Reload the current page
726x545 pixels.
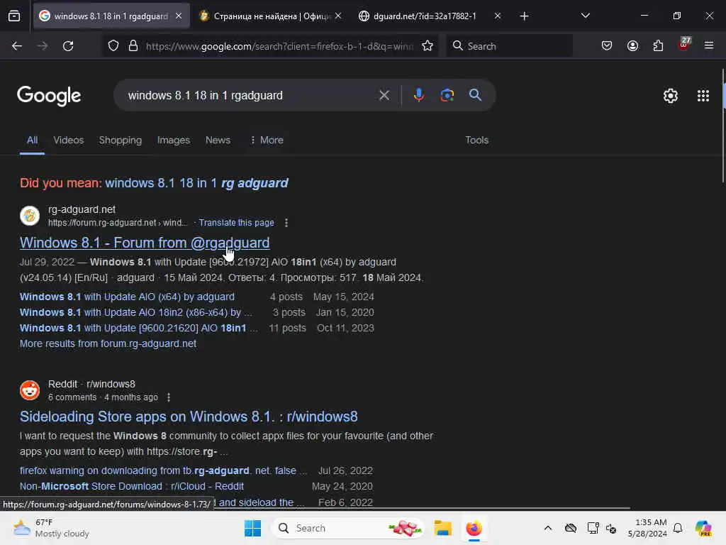tap(68, 46)
